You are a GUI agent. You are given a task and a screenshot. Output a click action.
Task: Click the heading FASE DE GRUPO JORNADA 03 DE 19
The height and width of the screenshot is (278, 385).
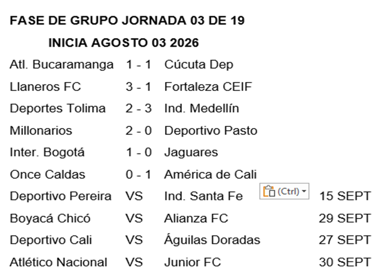pos(127,20)
